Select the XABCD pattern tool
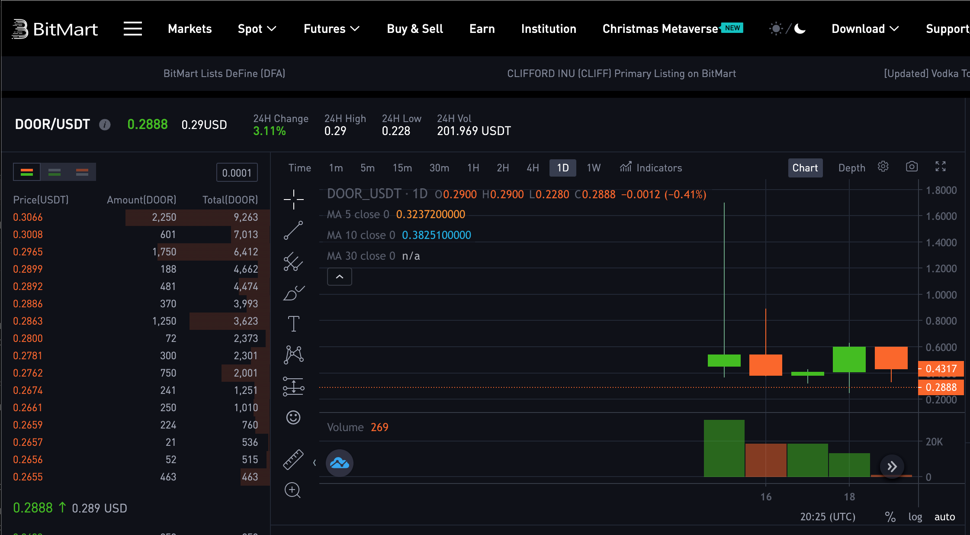 pos(294,355)
